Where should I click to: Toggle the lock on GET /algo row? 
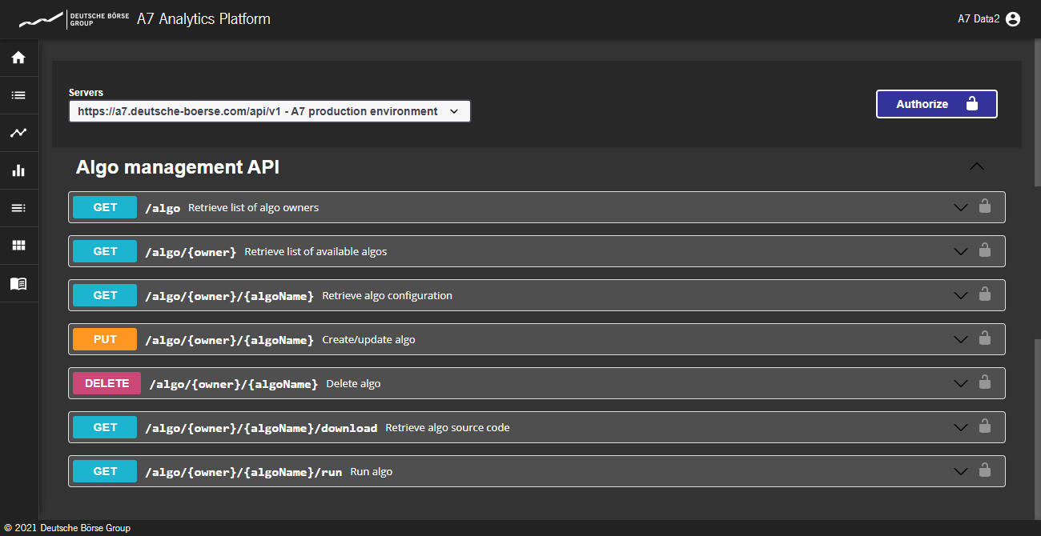(985, 207)
